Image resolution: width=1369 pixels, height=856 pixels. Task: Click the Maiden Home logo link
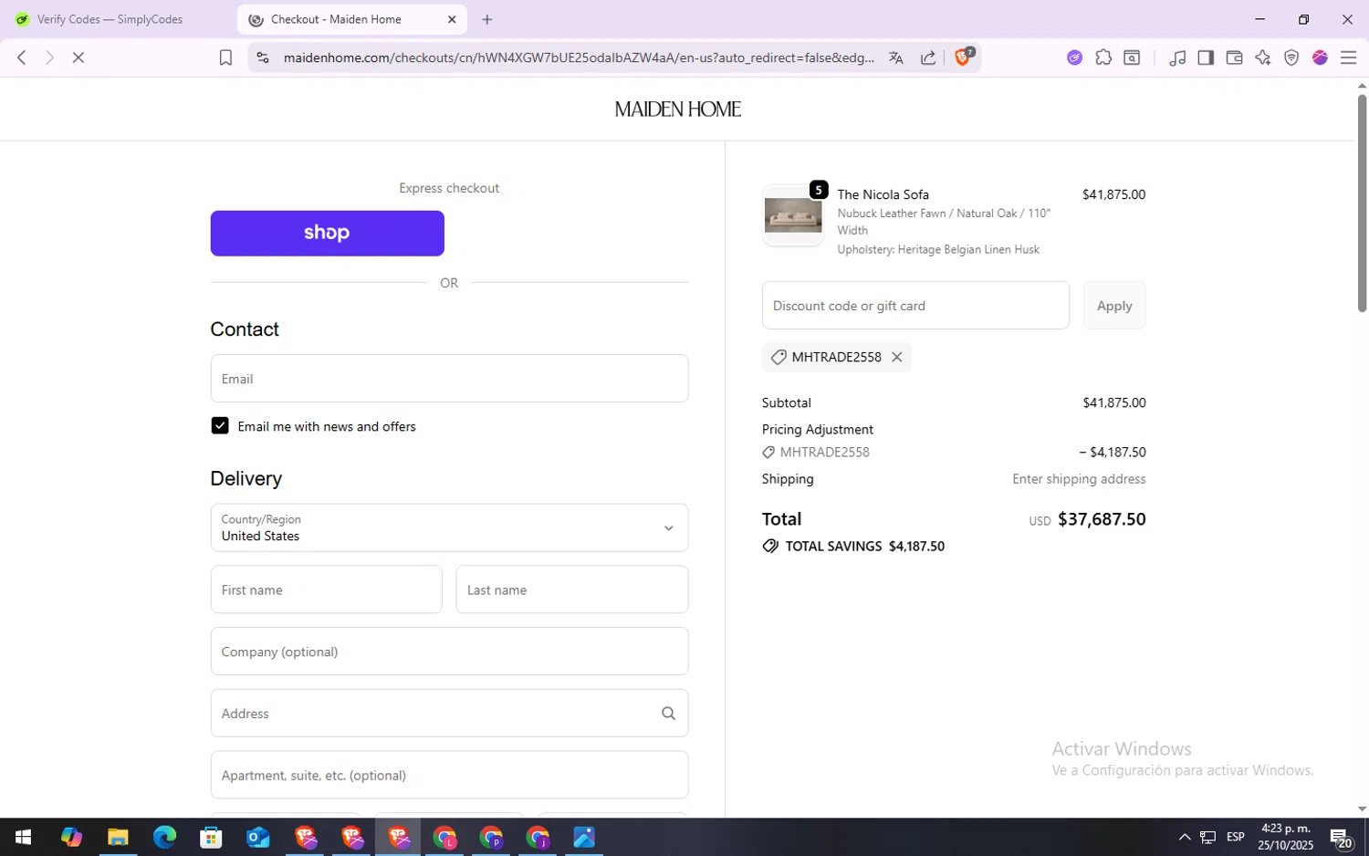pos(677,110)
